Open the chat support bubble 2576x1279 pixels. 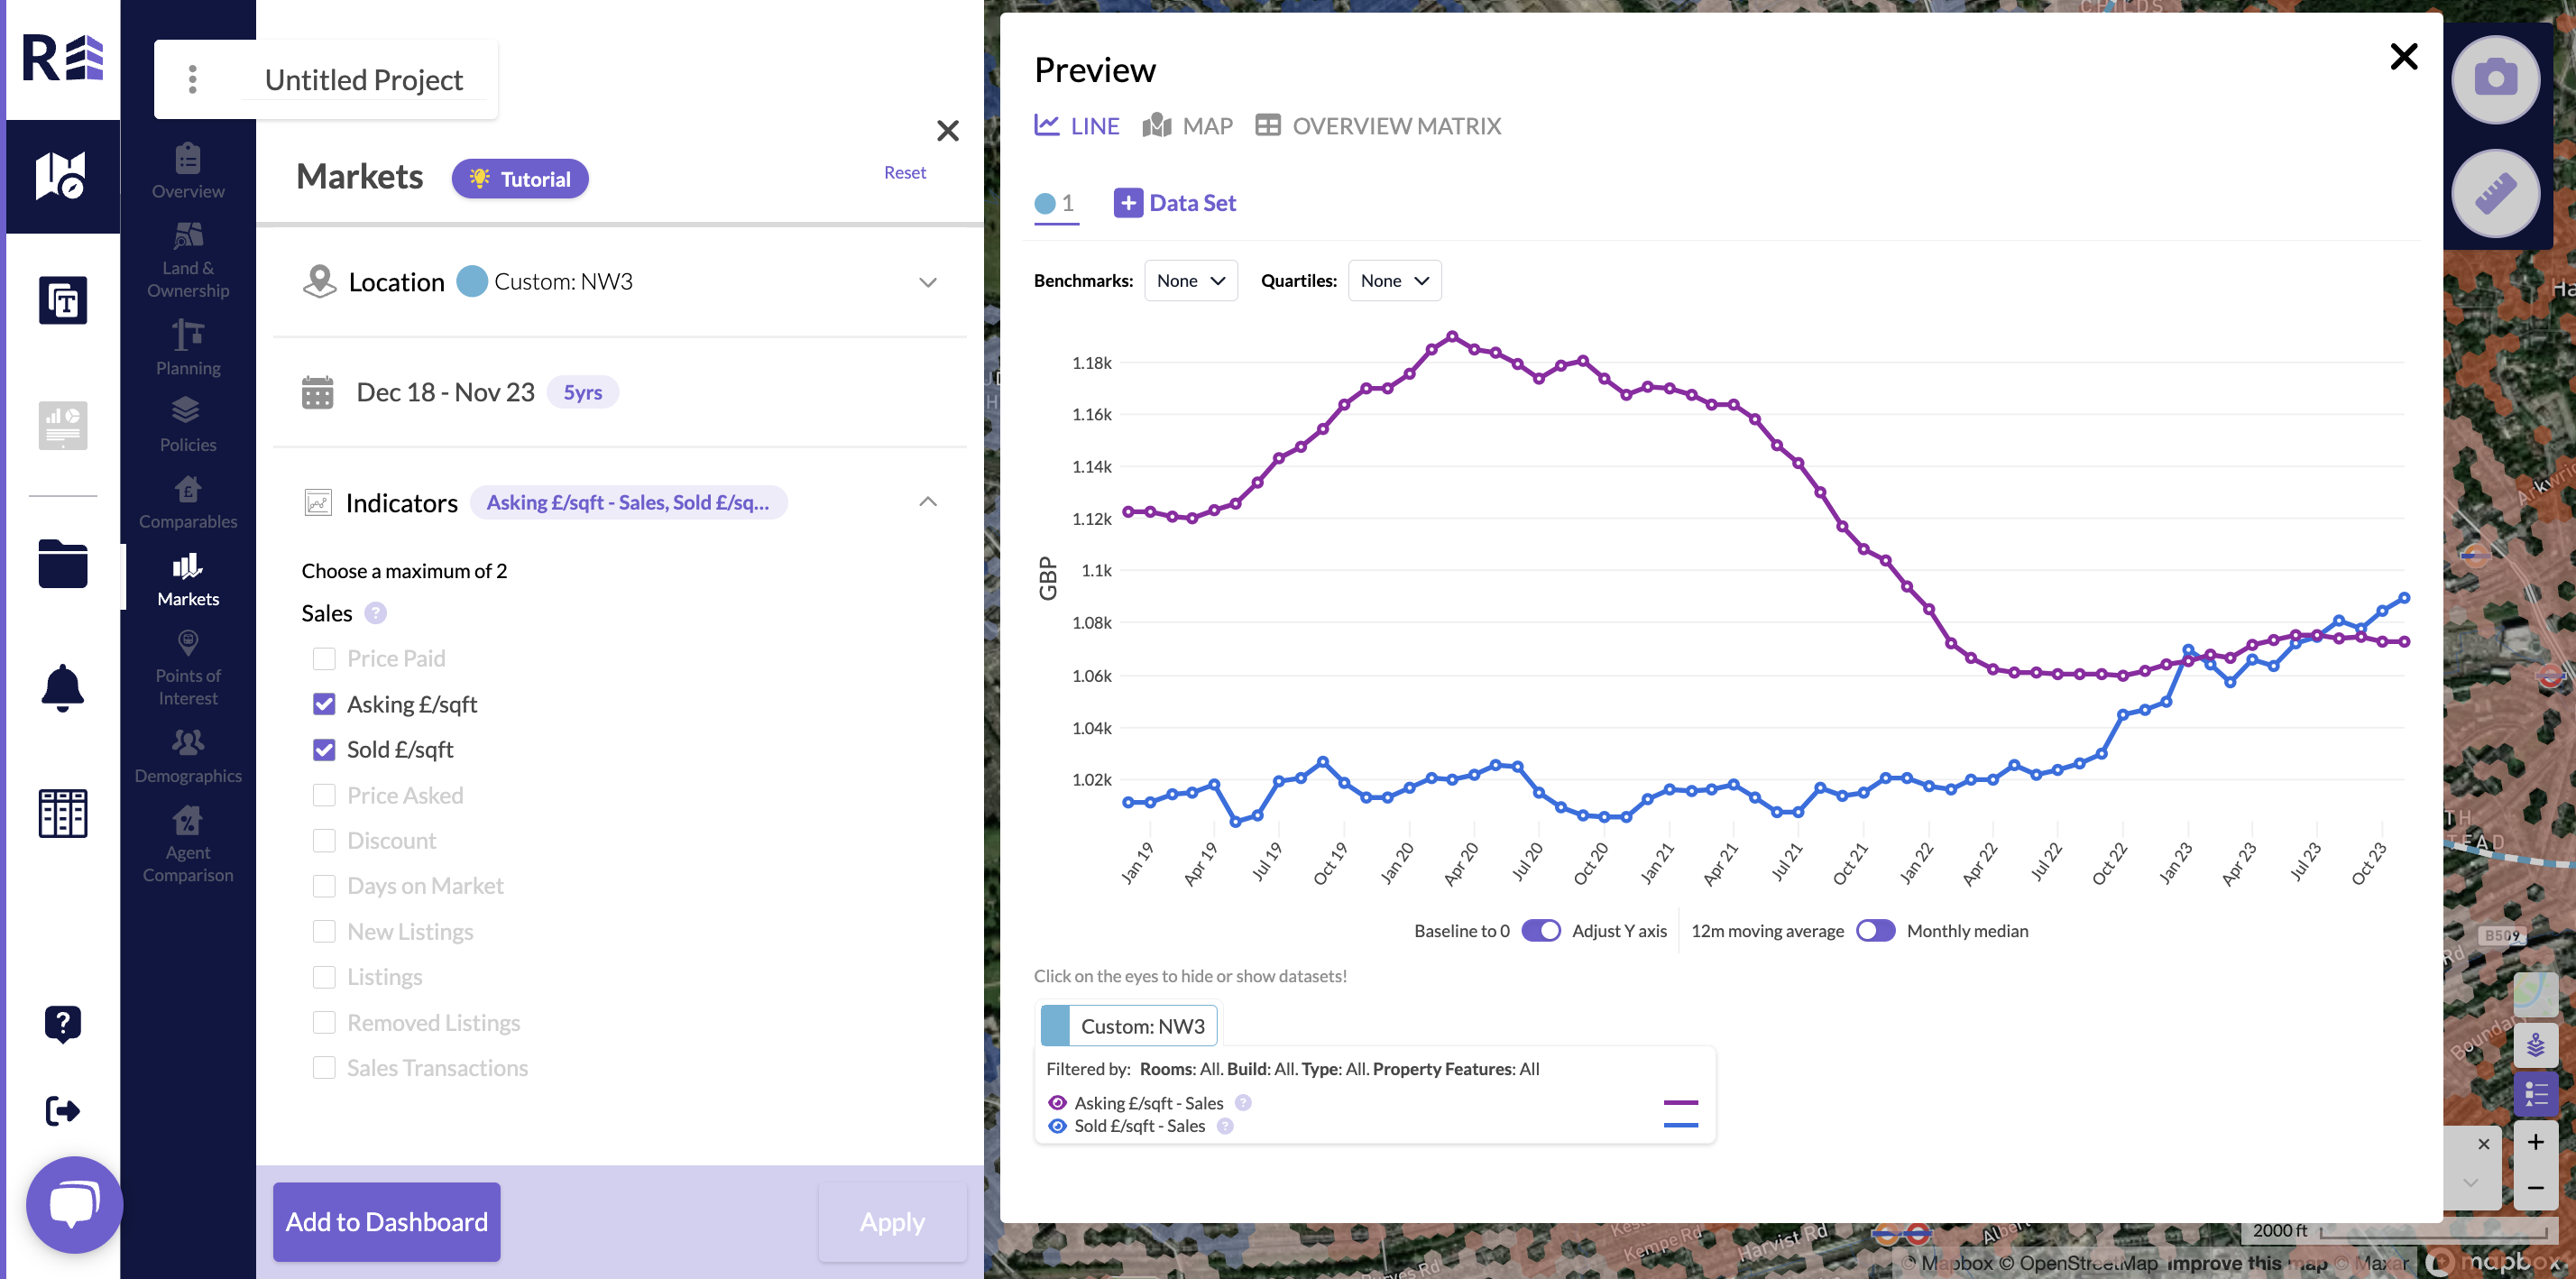(x=74, y=1203)
